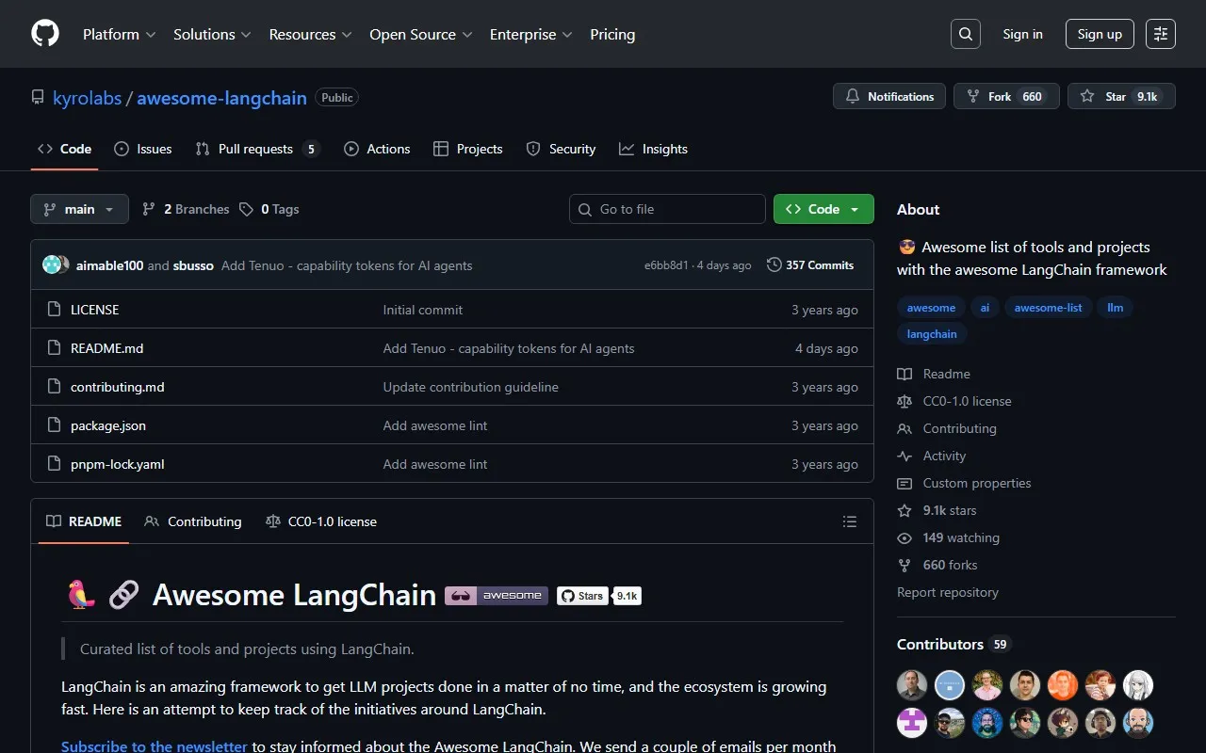Open the README outline list icon
Viewport: 1206px width, 753px height.
tap(849, 521)
